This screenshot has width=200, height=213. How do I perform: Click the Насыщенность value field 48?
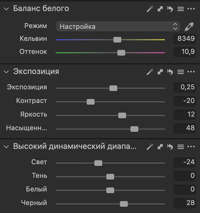pyautogui.click(x=185, y=128)
